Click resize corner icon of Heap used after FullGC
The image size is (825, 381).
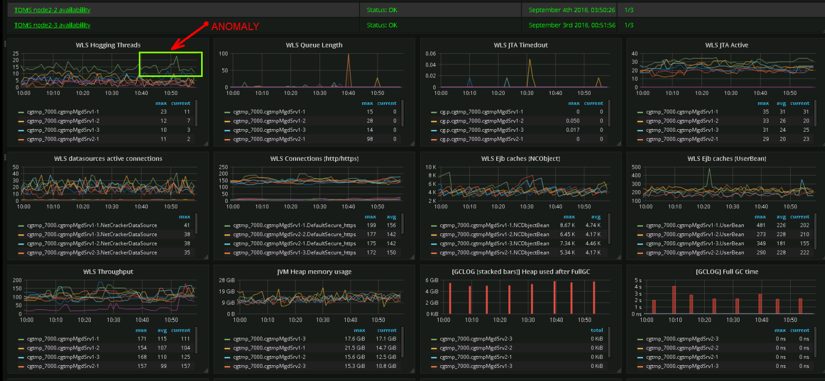619,370
